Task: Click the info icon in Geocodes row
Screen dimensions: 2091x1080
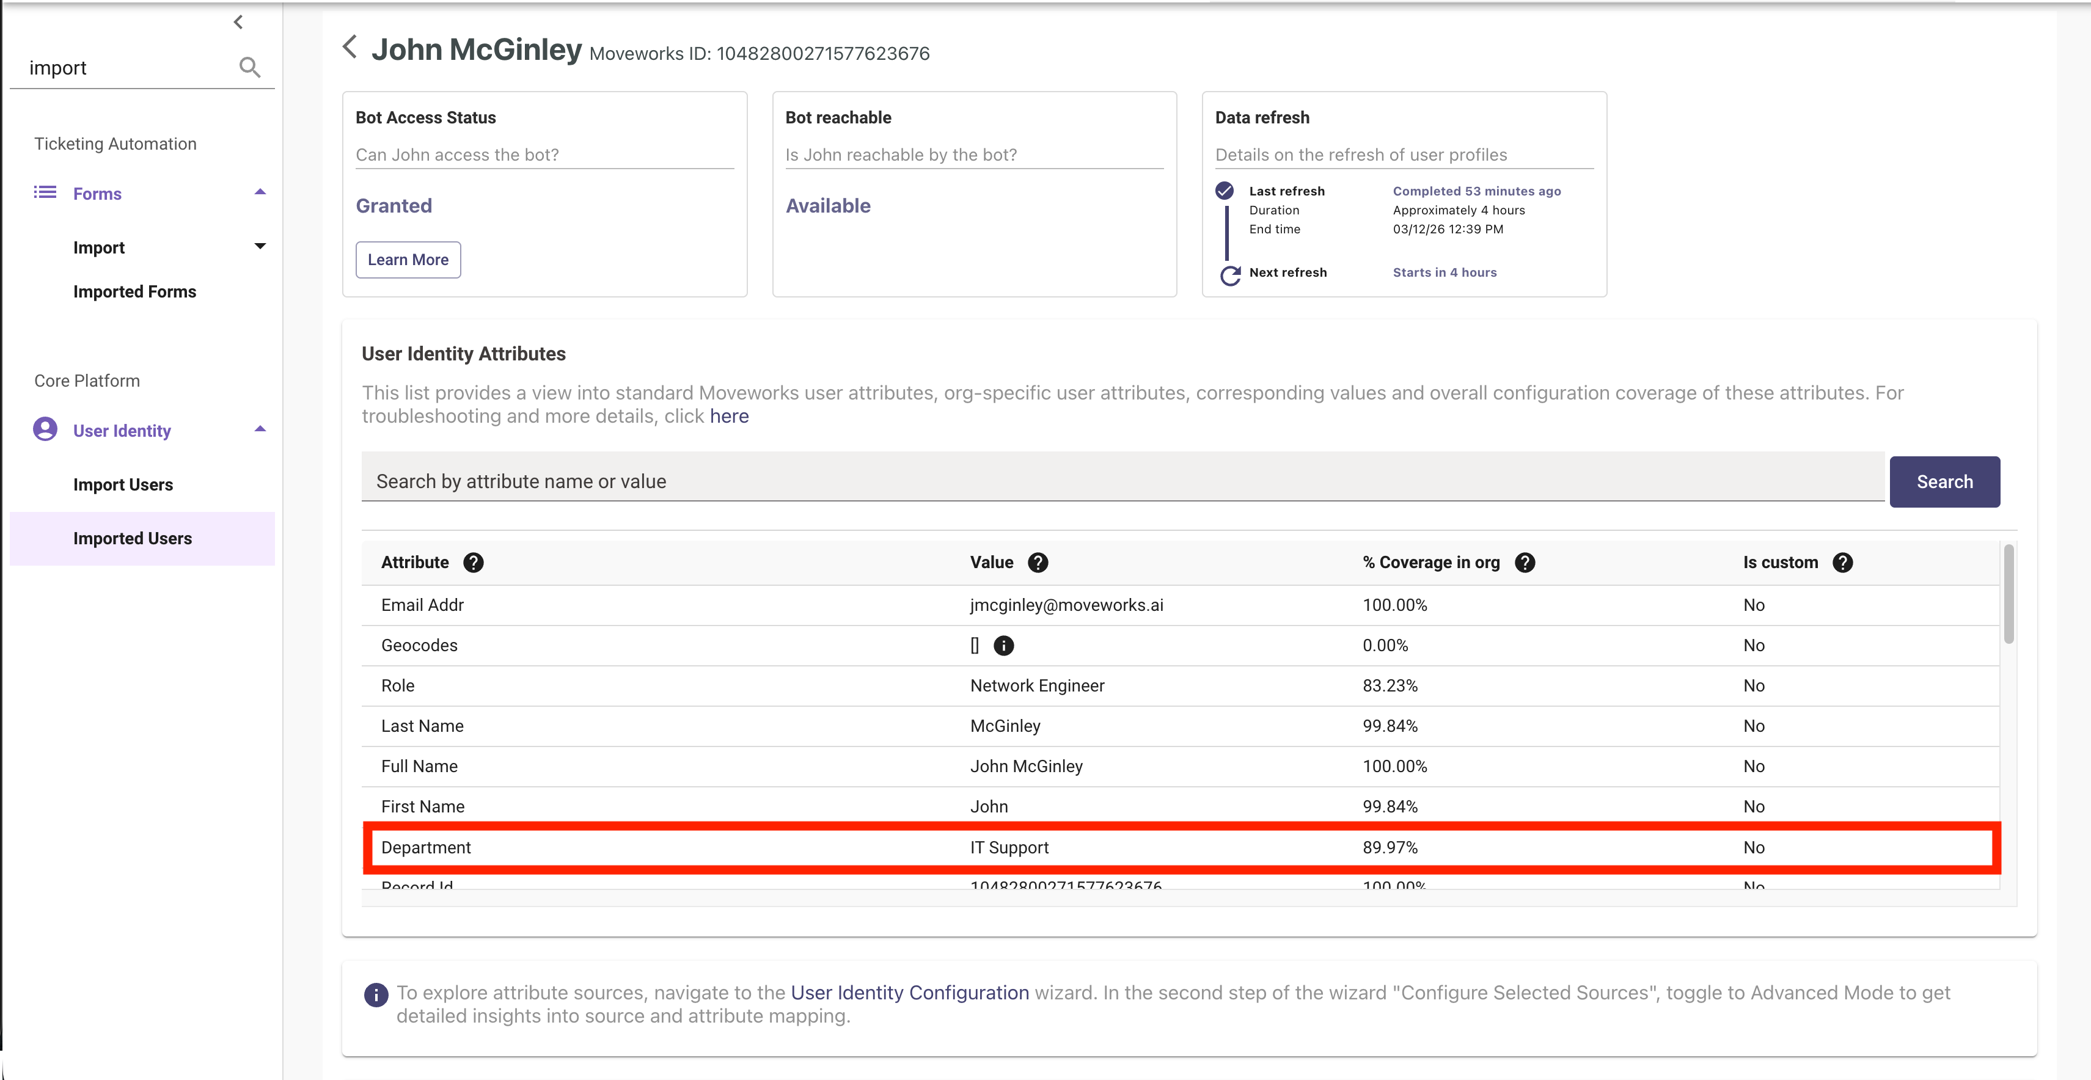Action: 1003,645
